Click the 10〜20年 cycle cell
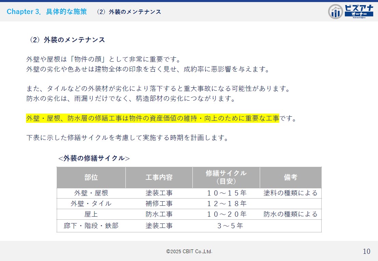Image resolution: width=378 pixels, height=261 pixels. click(x=226, y=214)
